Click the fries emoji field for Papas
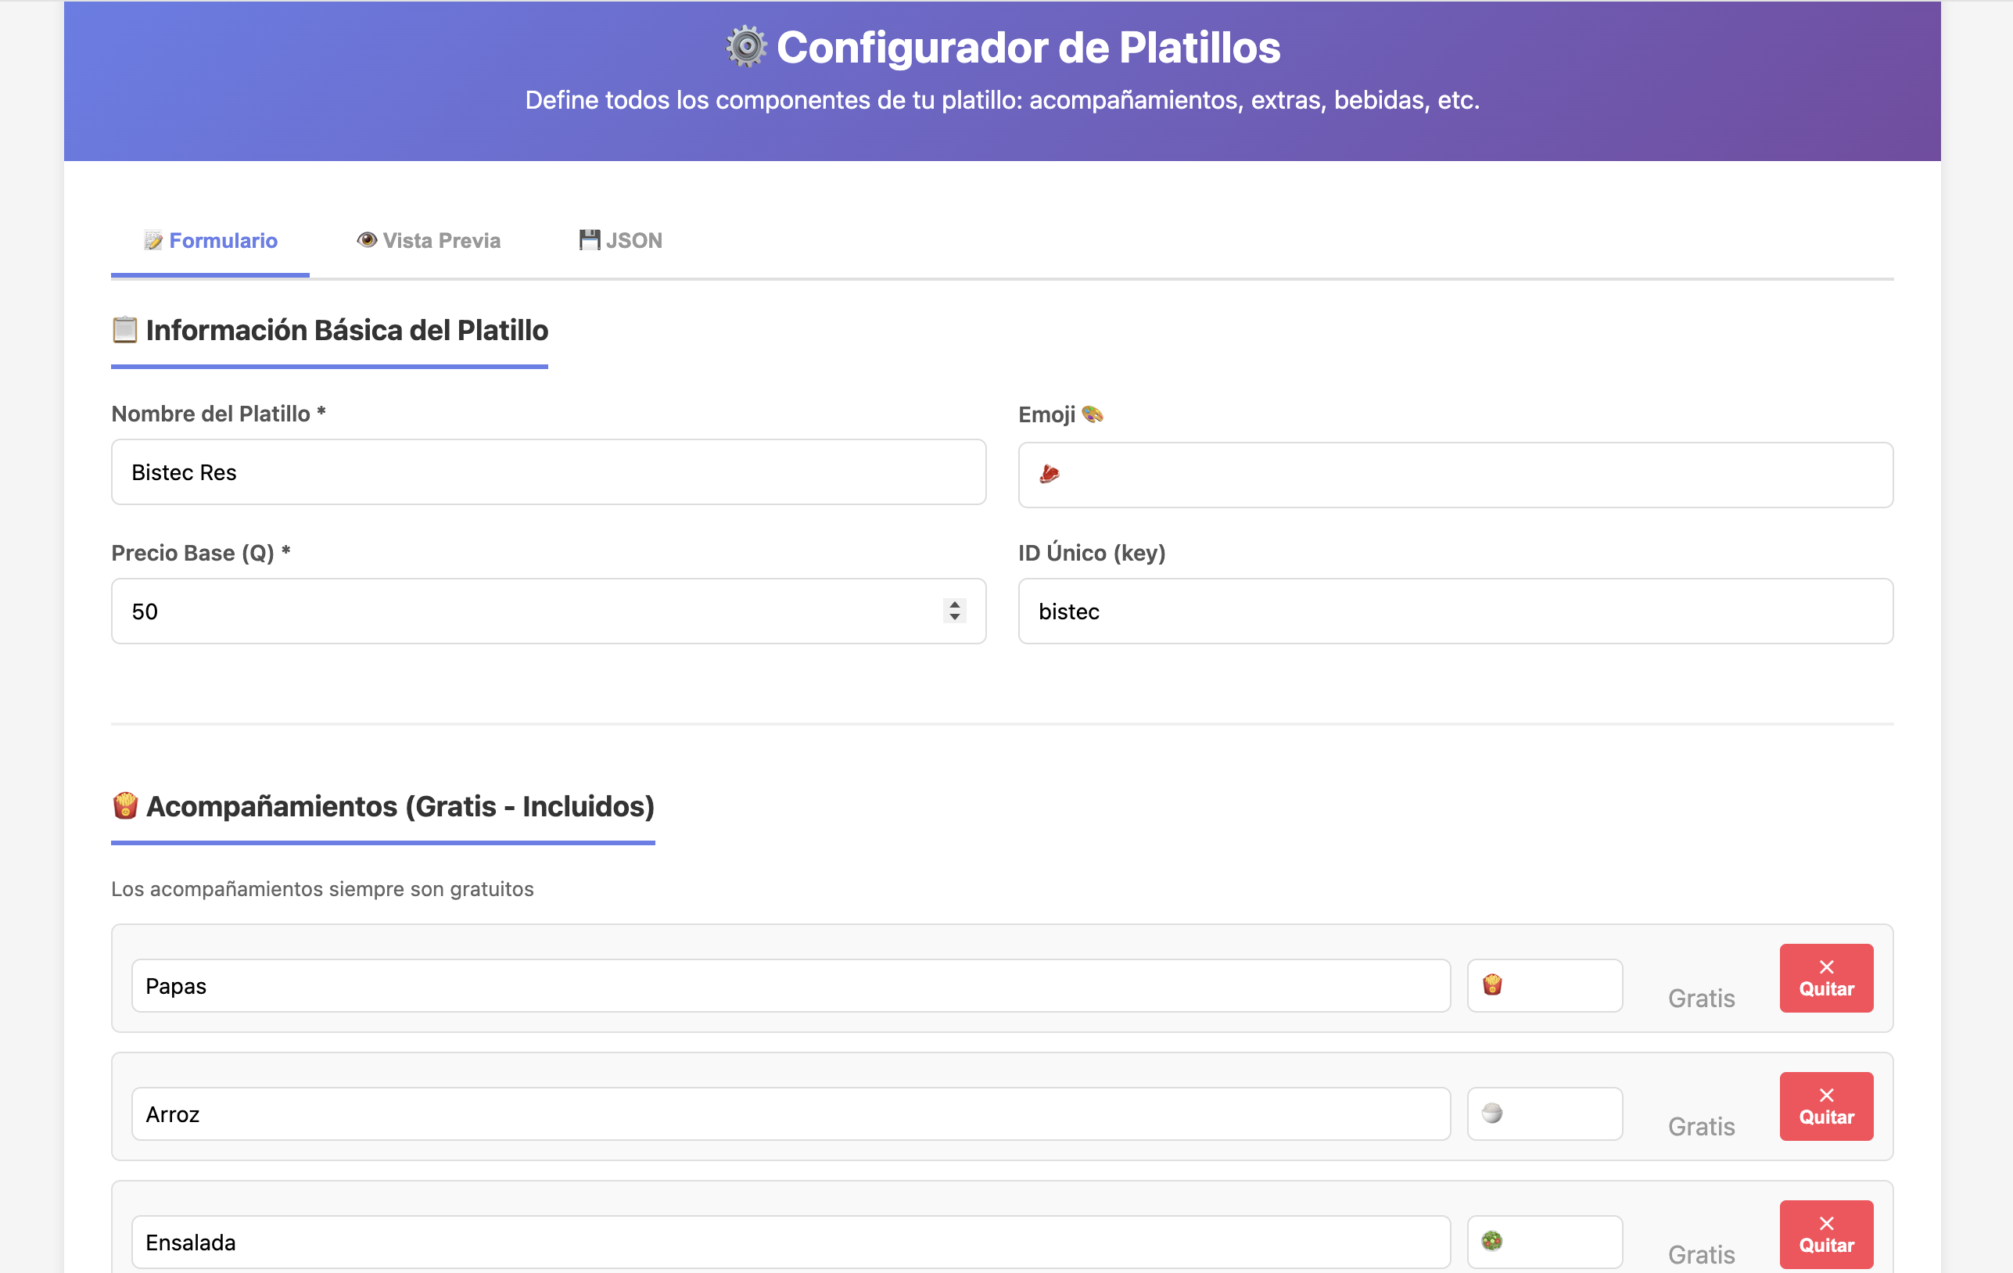Screen dimensions: 2013x1273 [x=1544, y=985]
